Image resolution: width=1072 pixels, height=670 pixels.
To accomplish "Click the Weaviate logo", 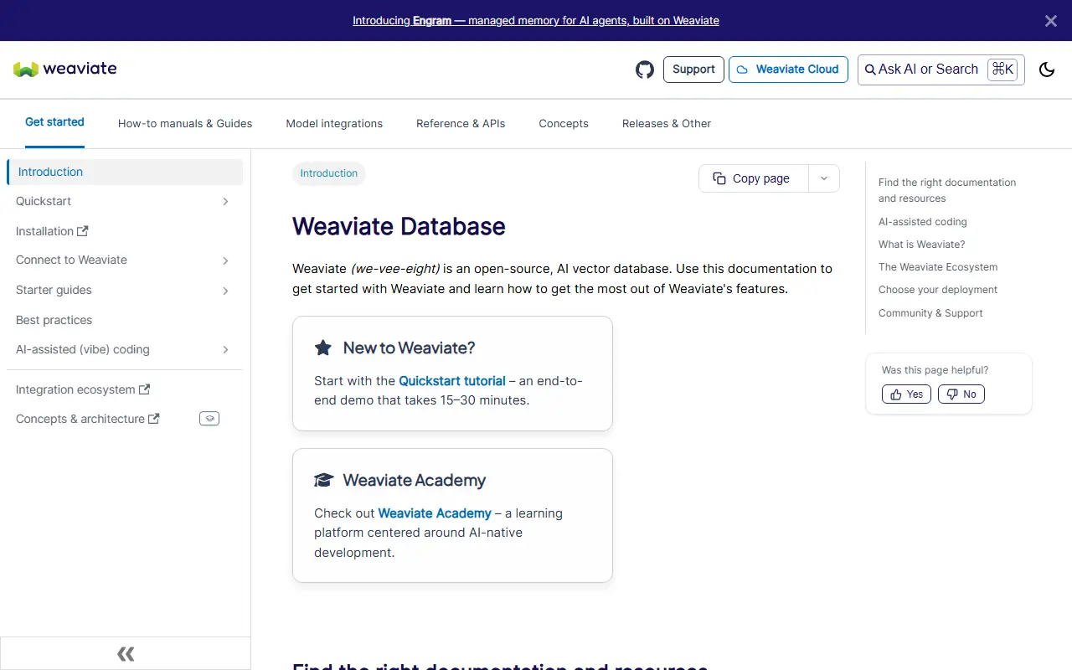I will 65,69.
